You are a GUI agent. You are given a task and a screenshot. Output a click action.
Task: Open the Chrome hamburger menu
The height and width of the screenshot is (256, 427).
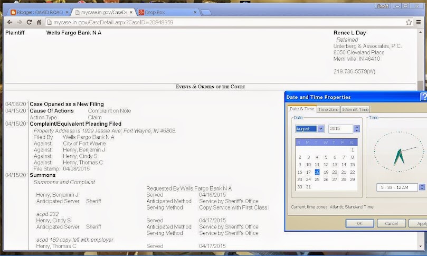[x=419, y=22]
